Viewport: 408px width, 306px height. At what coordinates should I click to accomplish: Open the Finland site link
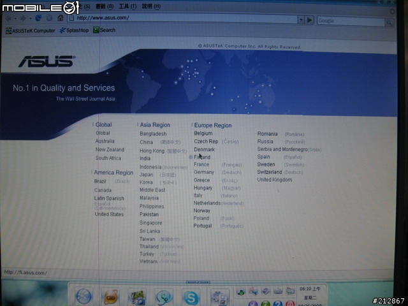click(202, 157)
